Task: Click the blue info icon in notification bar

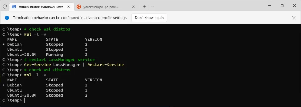Action: click(7, 18)
